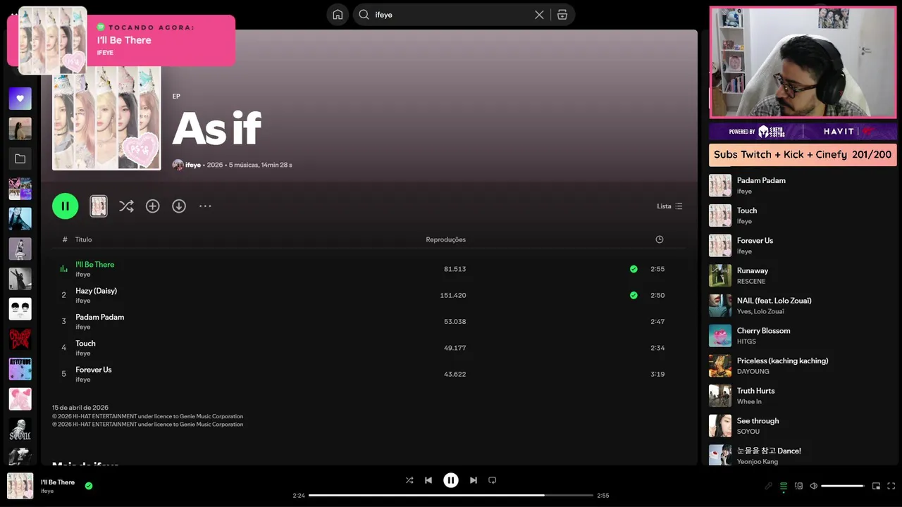This screenshot has width=902, height=507.
Task: Toggle saved checkmark on Hazy (Daisy) row
Action: (x=634, y=295)
